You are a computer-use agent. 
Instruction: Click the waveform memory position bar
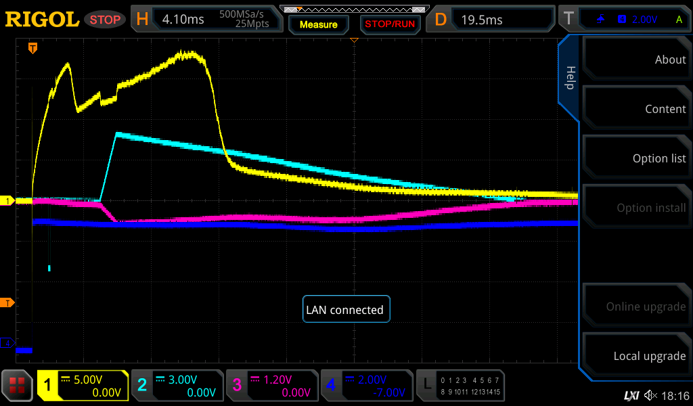coord(354,9)
